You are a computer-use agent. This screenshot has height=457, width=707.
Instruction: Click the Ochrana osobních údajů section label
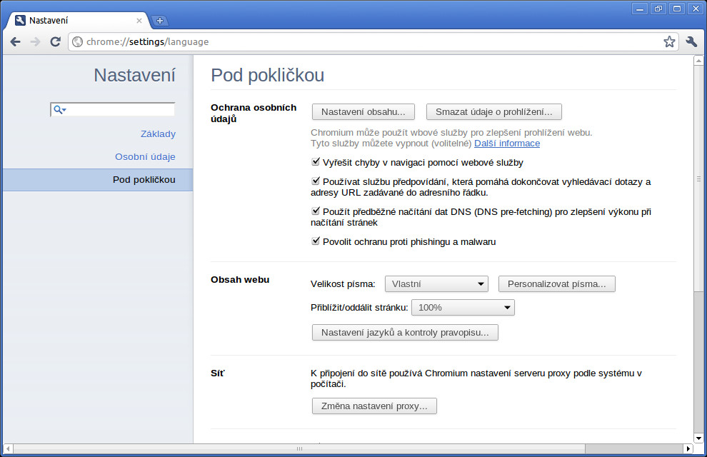(x=254, y=113)
